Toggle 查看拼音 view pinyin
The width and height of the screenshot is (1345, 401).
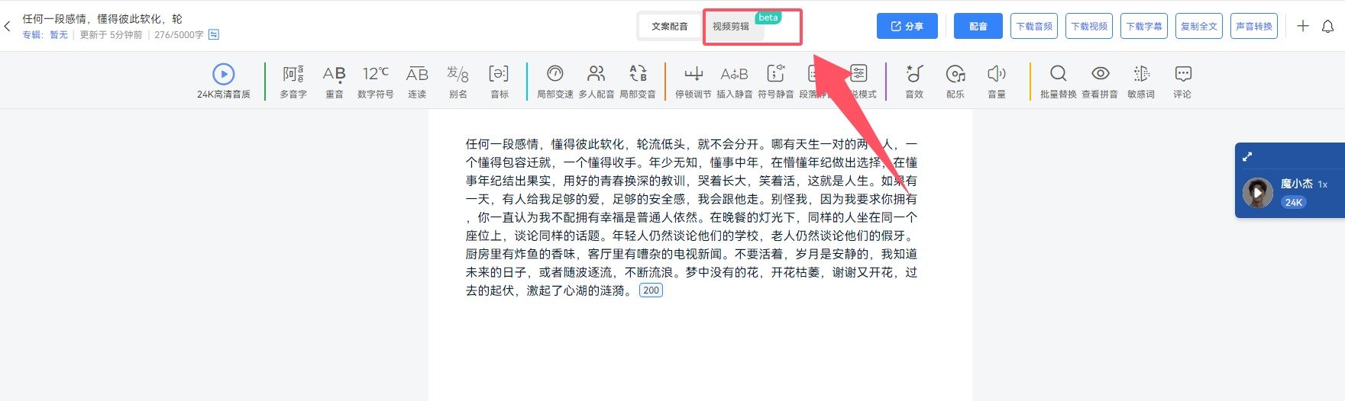click(1100, 82)
